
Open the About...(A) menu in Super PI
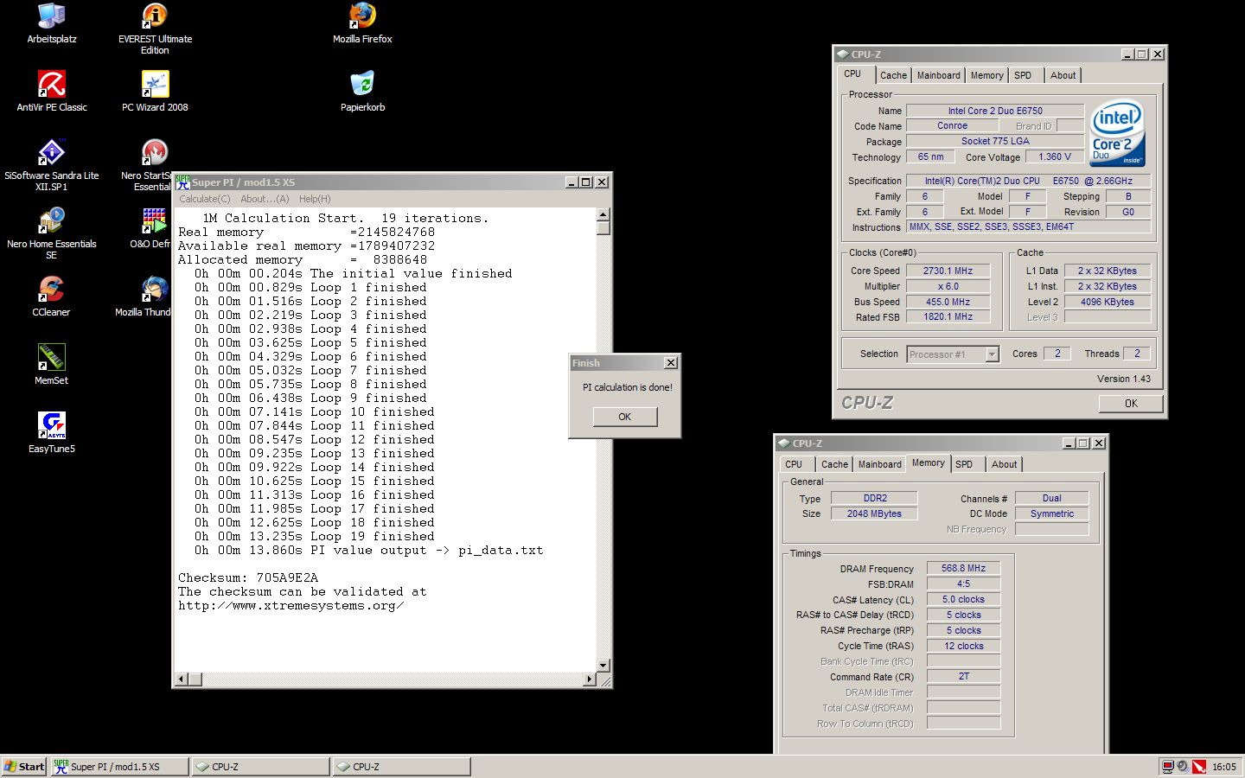tap(265, 199)
